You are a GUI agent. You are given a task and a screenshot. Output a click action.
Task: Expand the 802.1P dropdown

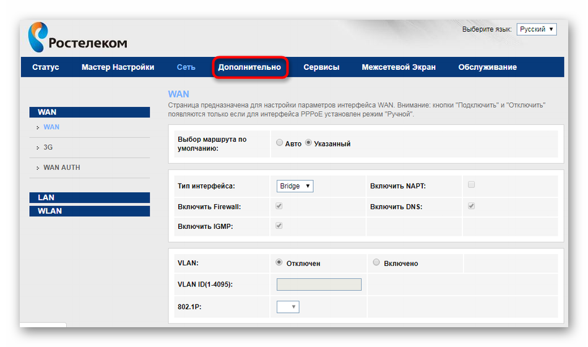tap(288, 307)
